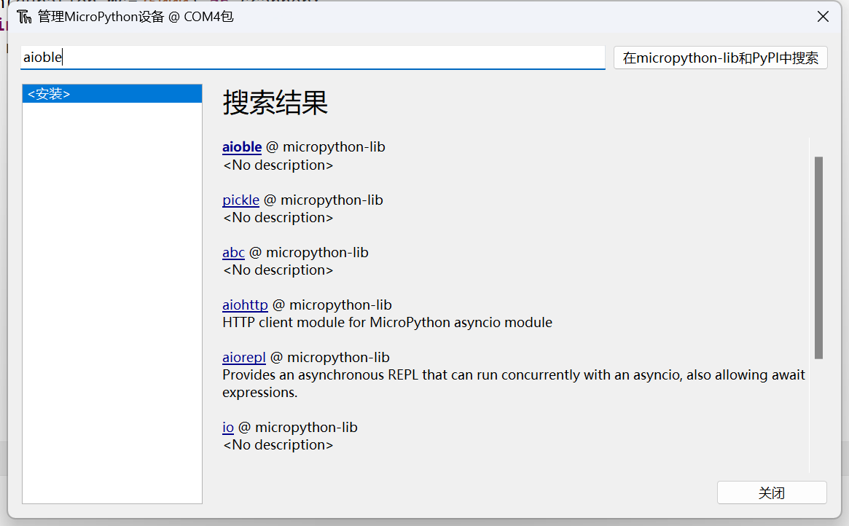Open the aioble package link

pos(242,147)
